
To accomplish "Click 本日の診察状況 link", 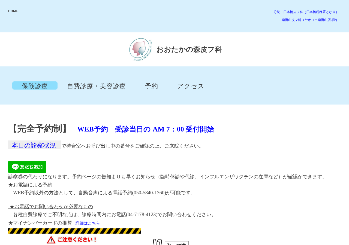I will [x=35, y=145].
